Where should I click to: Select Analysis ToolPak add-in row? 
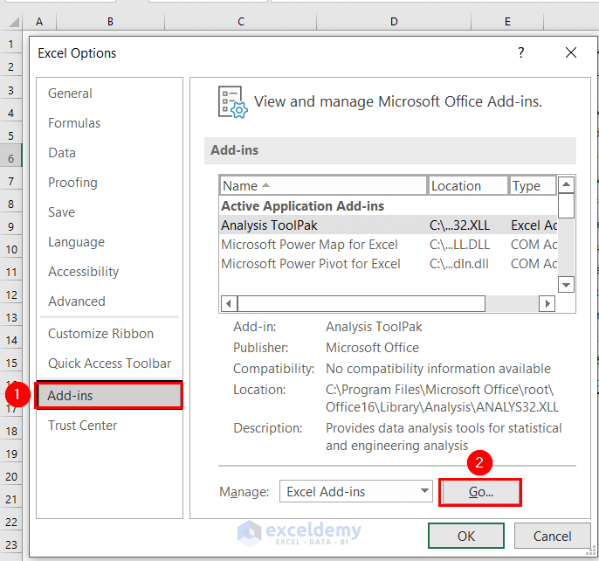(388, 225)
